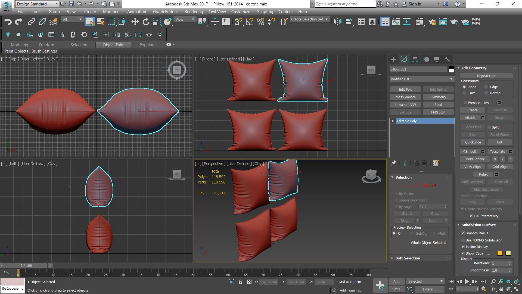Open workspace selector Design Standard
The width and height of the screenshot is (522, 294).
[x=37, y=4]
